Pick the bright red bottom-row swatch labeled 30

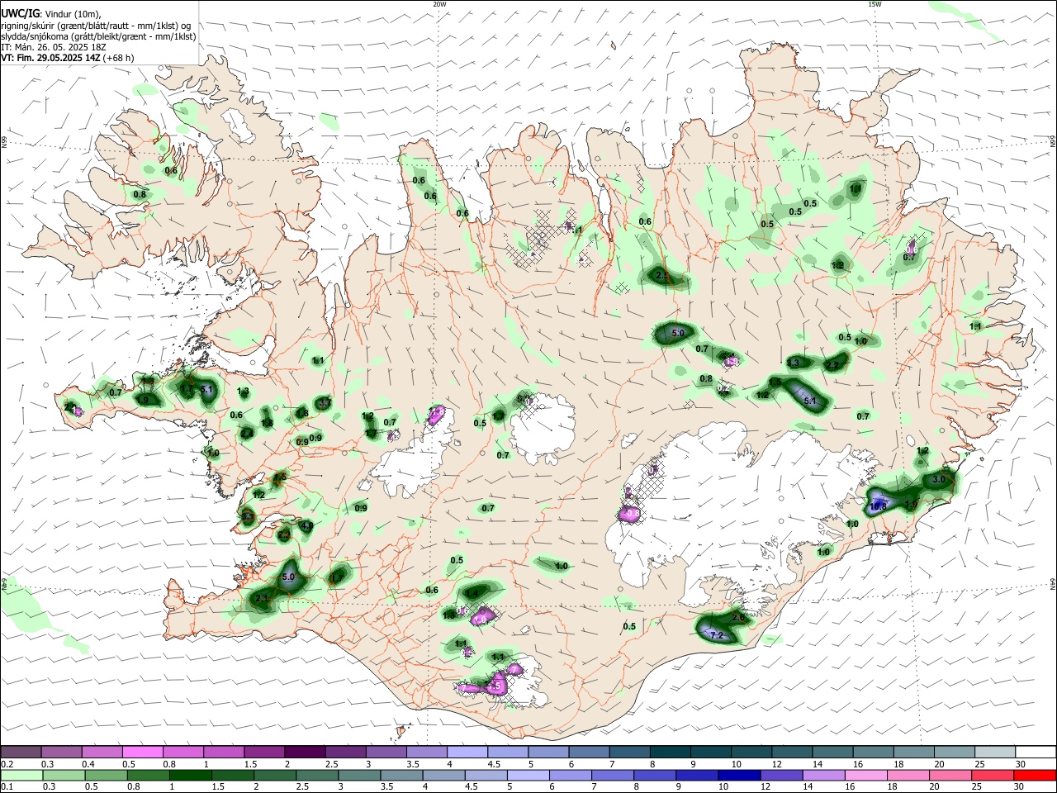click(1036, 775)
